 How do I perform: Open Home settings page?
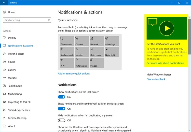[x=11, y=12]
